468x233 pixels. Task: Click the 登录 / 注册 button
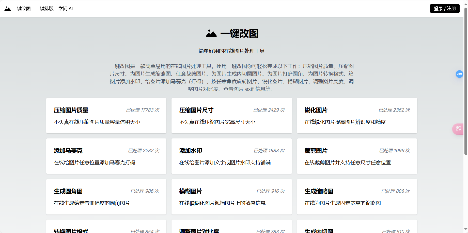[x=445, y=8]
